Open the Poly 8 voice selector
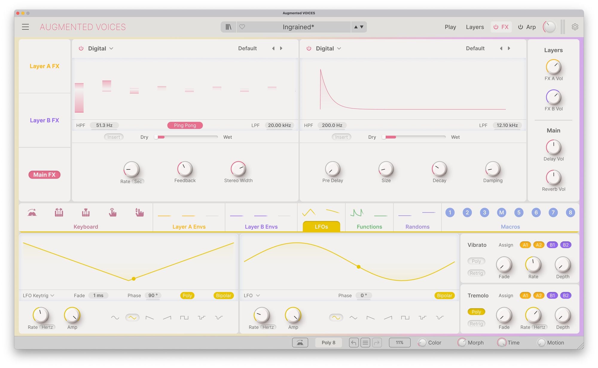This screenshot has width=598, height=368. pos(329,343)
